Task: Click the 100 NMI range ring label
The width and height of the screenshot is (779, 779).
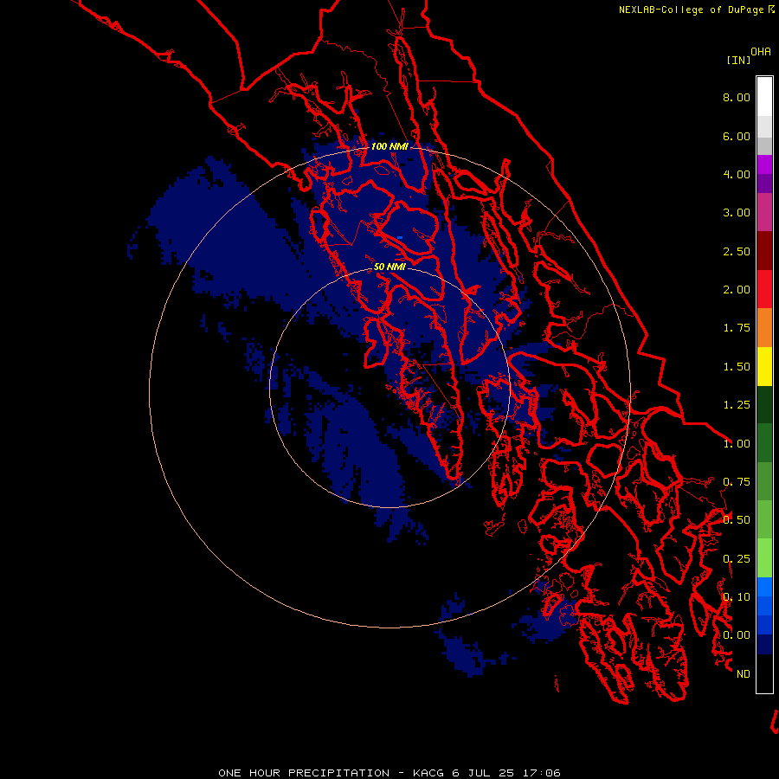Action: coord(390,146)
